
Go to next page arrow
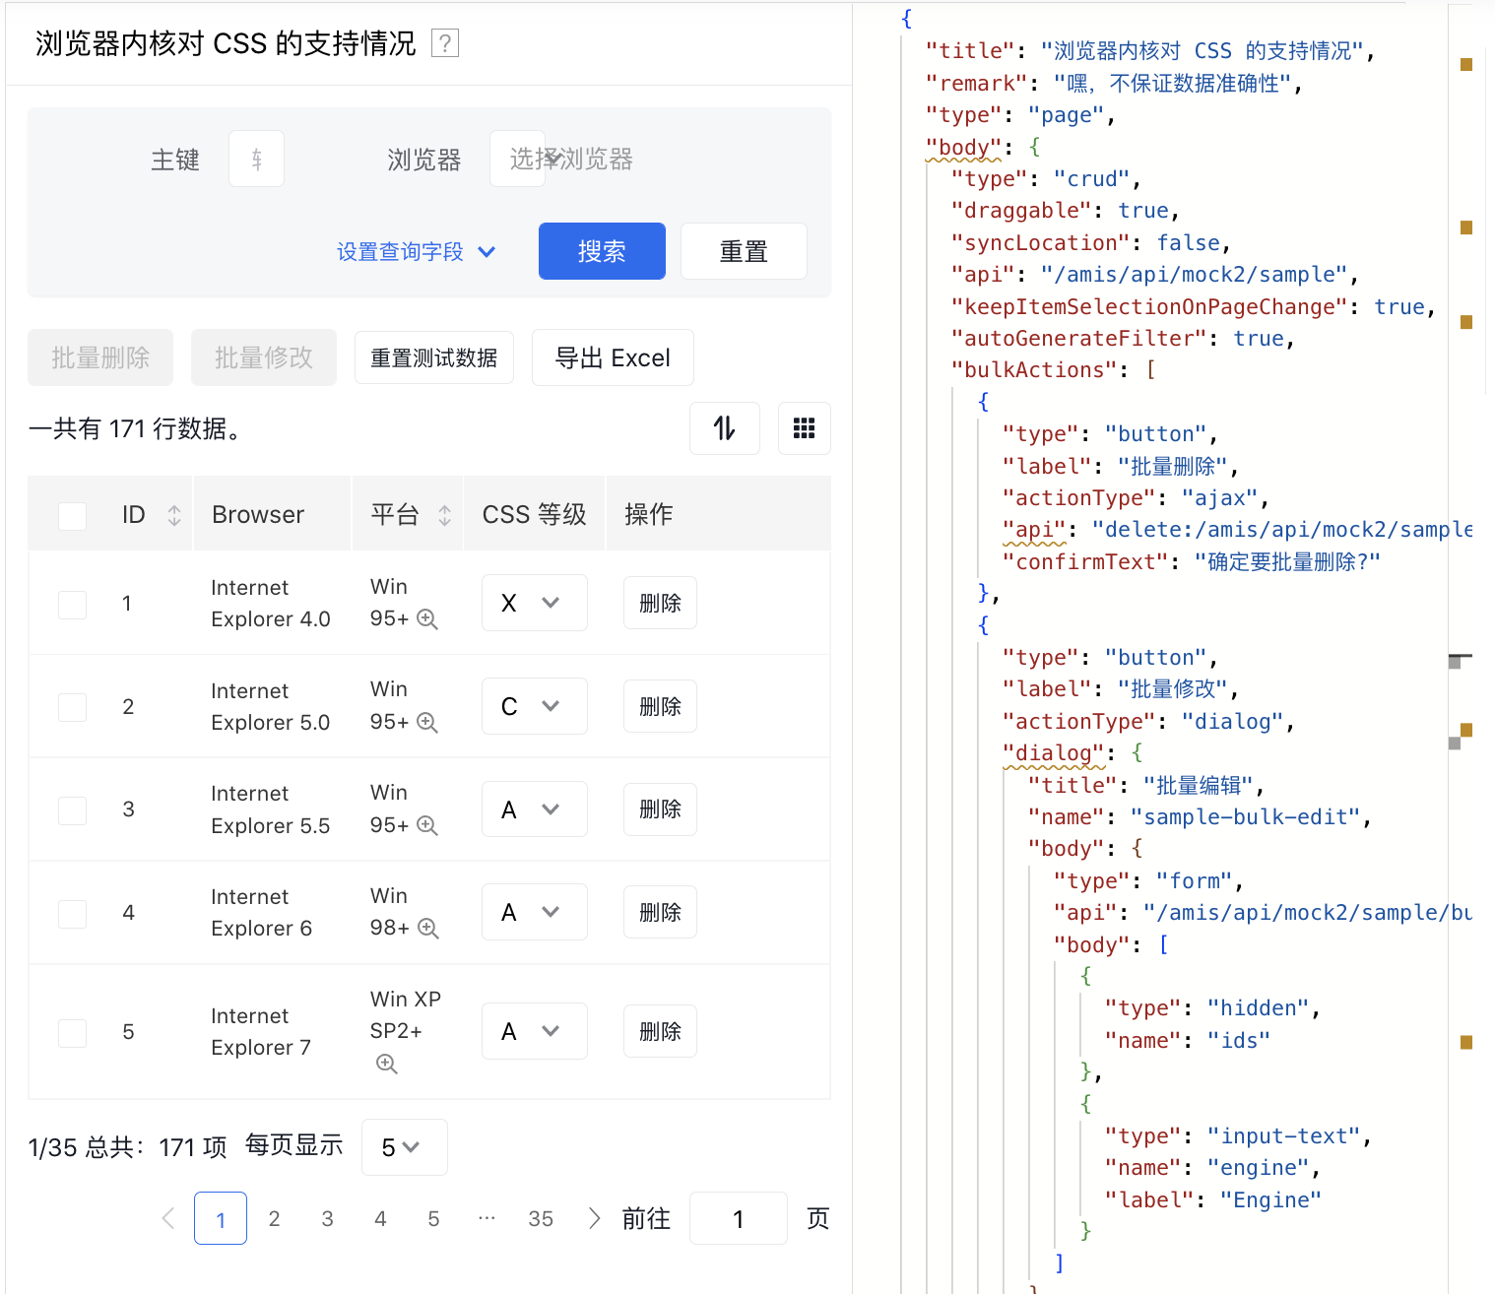[x=594, y=1219]
